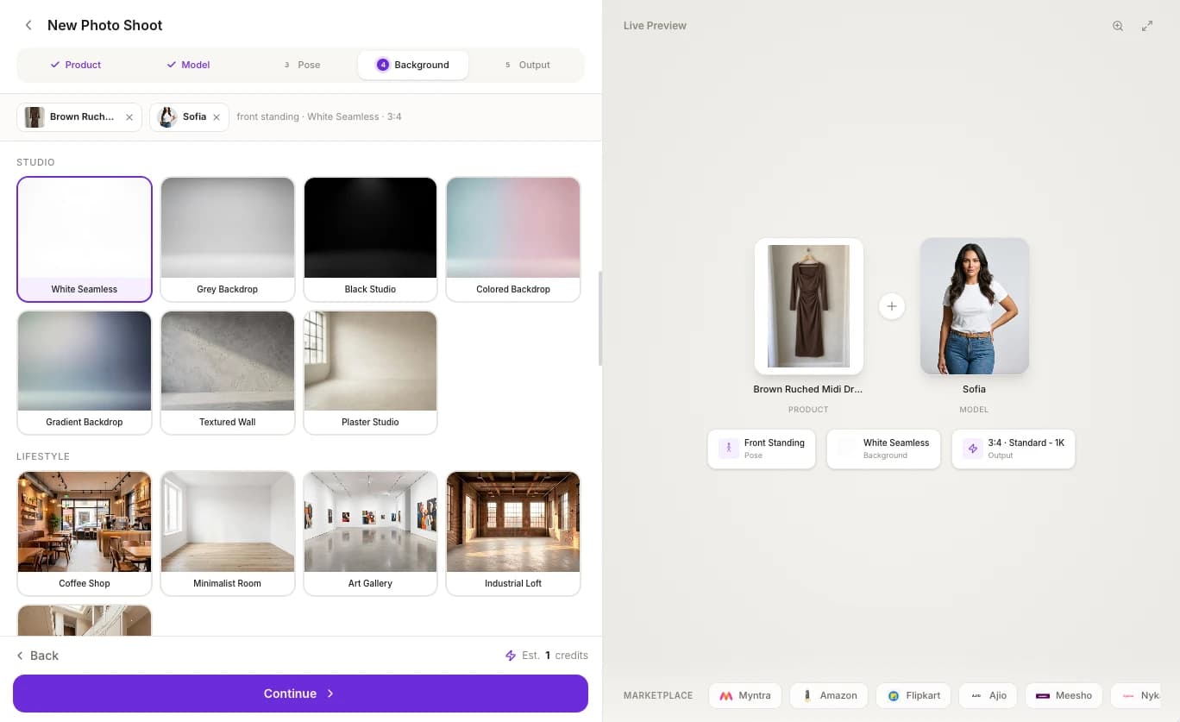
Task: Click the chevron arrow in Continue button
Action: [x=330, y=694]
